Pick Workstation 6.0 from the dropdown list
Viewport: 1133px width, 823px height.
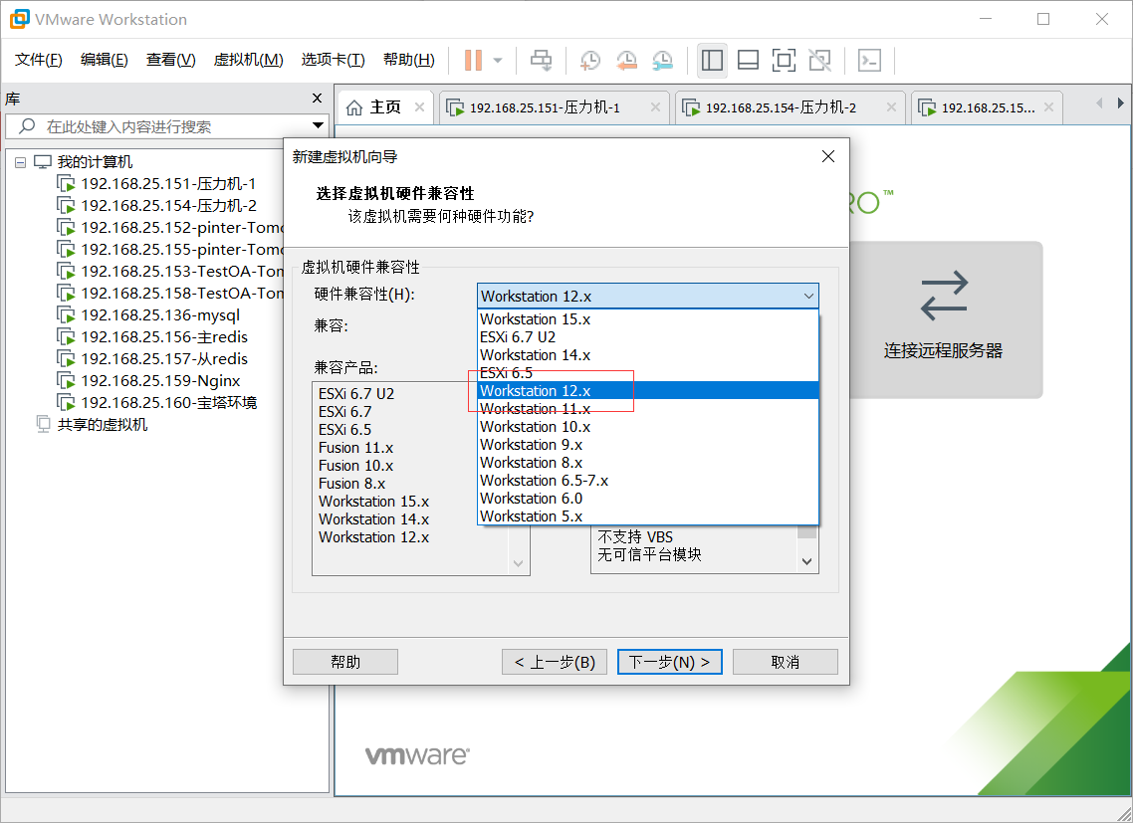[648, 499]
